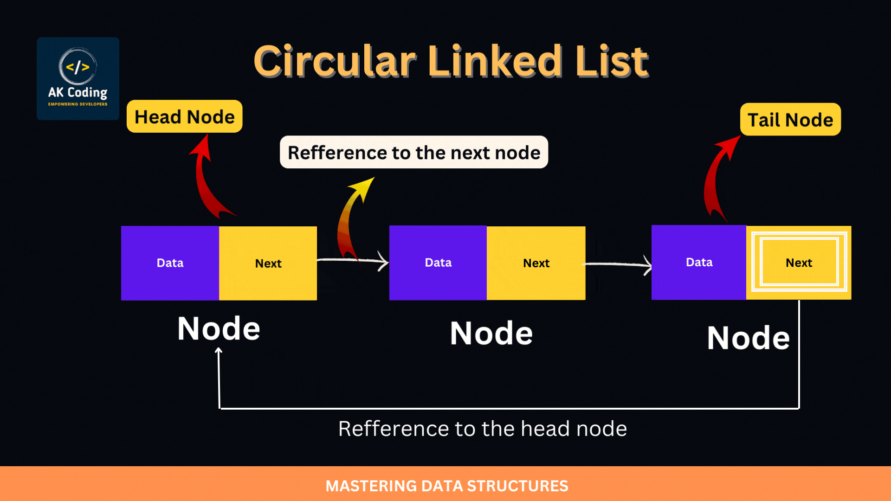The width and height of the screenshot is (891, 501).
Task: Toggle the reference annotation callout
Action: (x=413, y=152)
